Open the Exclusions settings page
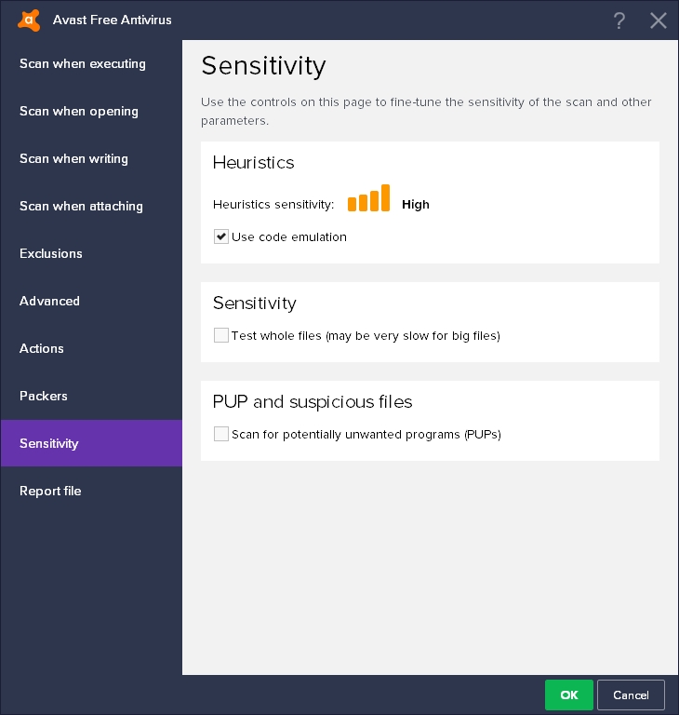This screenshot has width=679, height=715. (x=51, y=253)
